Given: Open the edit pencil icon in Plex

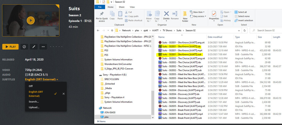Looking at the screenshot, I should (34, 47).
